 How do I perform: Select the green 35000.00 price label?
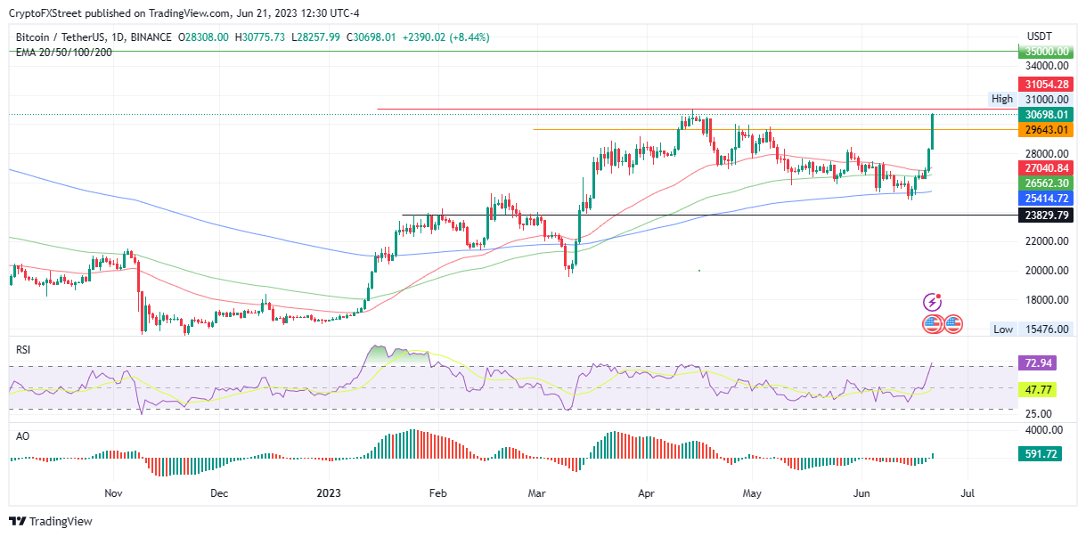click(x=1044, y=53)
